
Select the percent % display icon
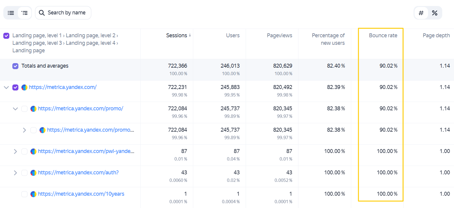coord(435,13)
